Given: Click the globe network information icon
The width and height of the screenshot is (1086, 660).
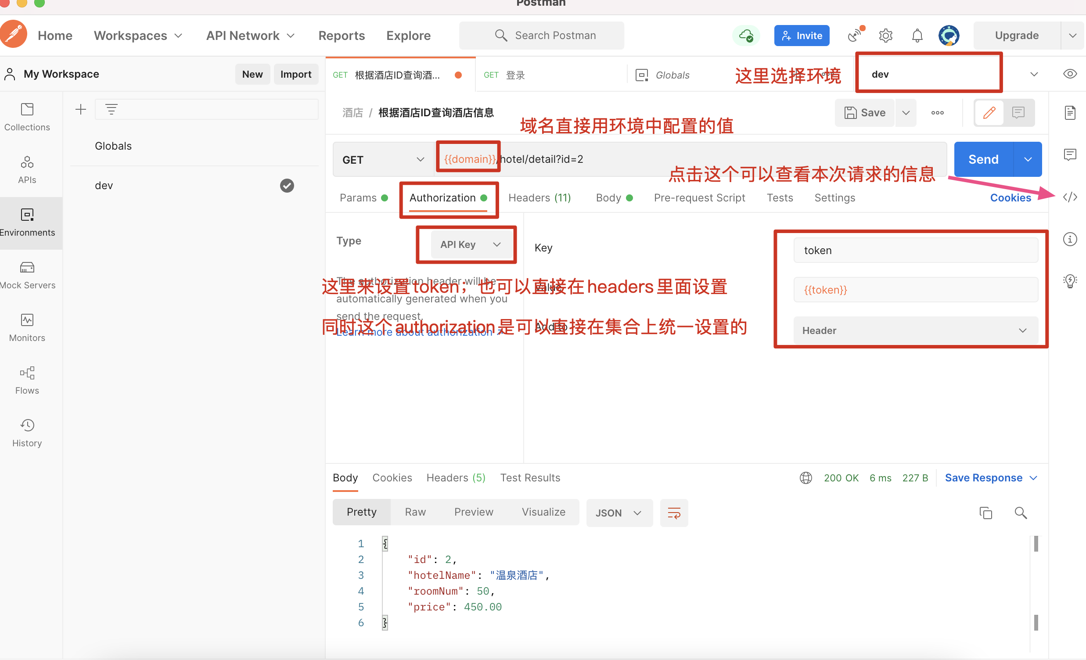Looking at the screenshot, I should (x=806, y=478).
